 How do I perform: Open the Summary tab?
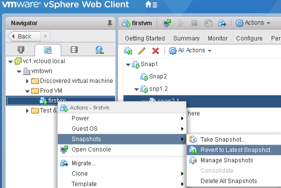coord(186,38)
